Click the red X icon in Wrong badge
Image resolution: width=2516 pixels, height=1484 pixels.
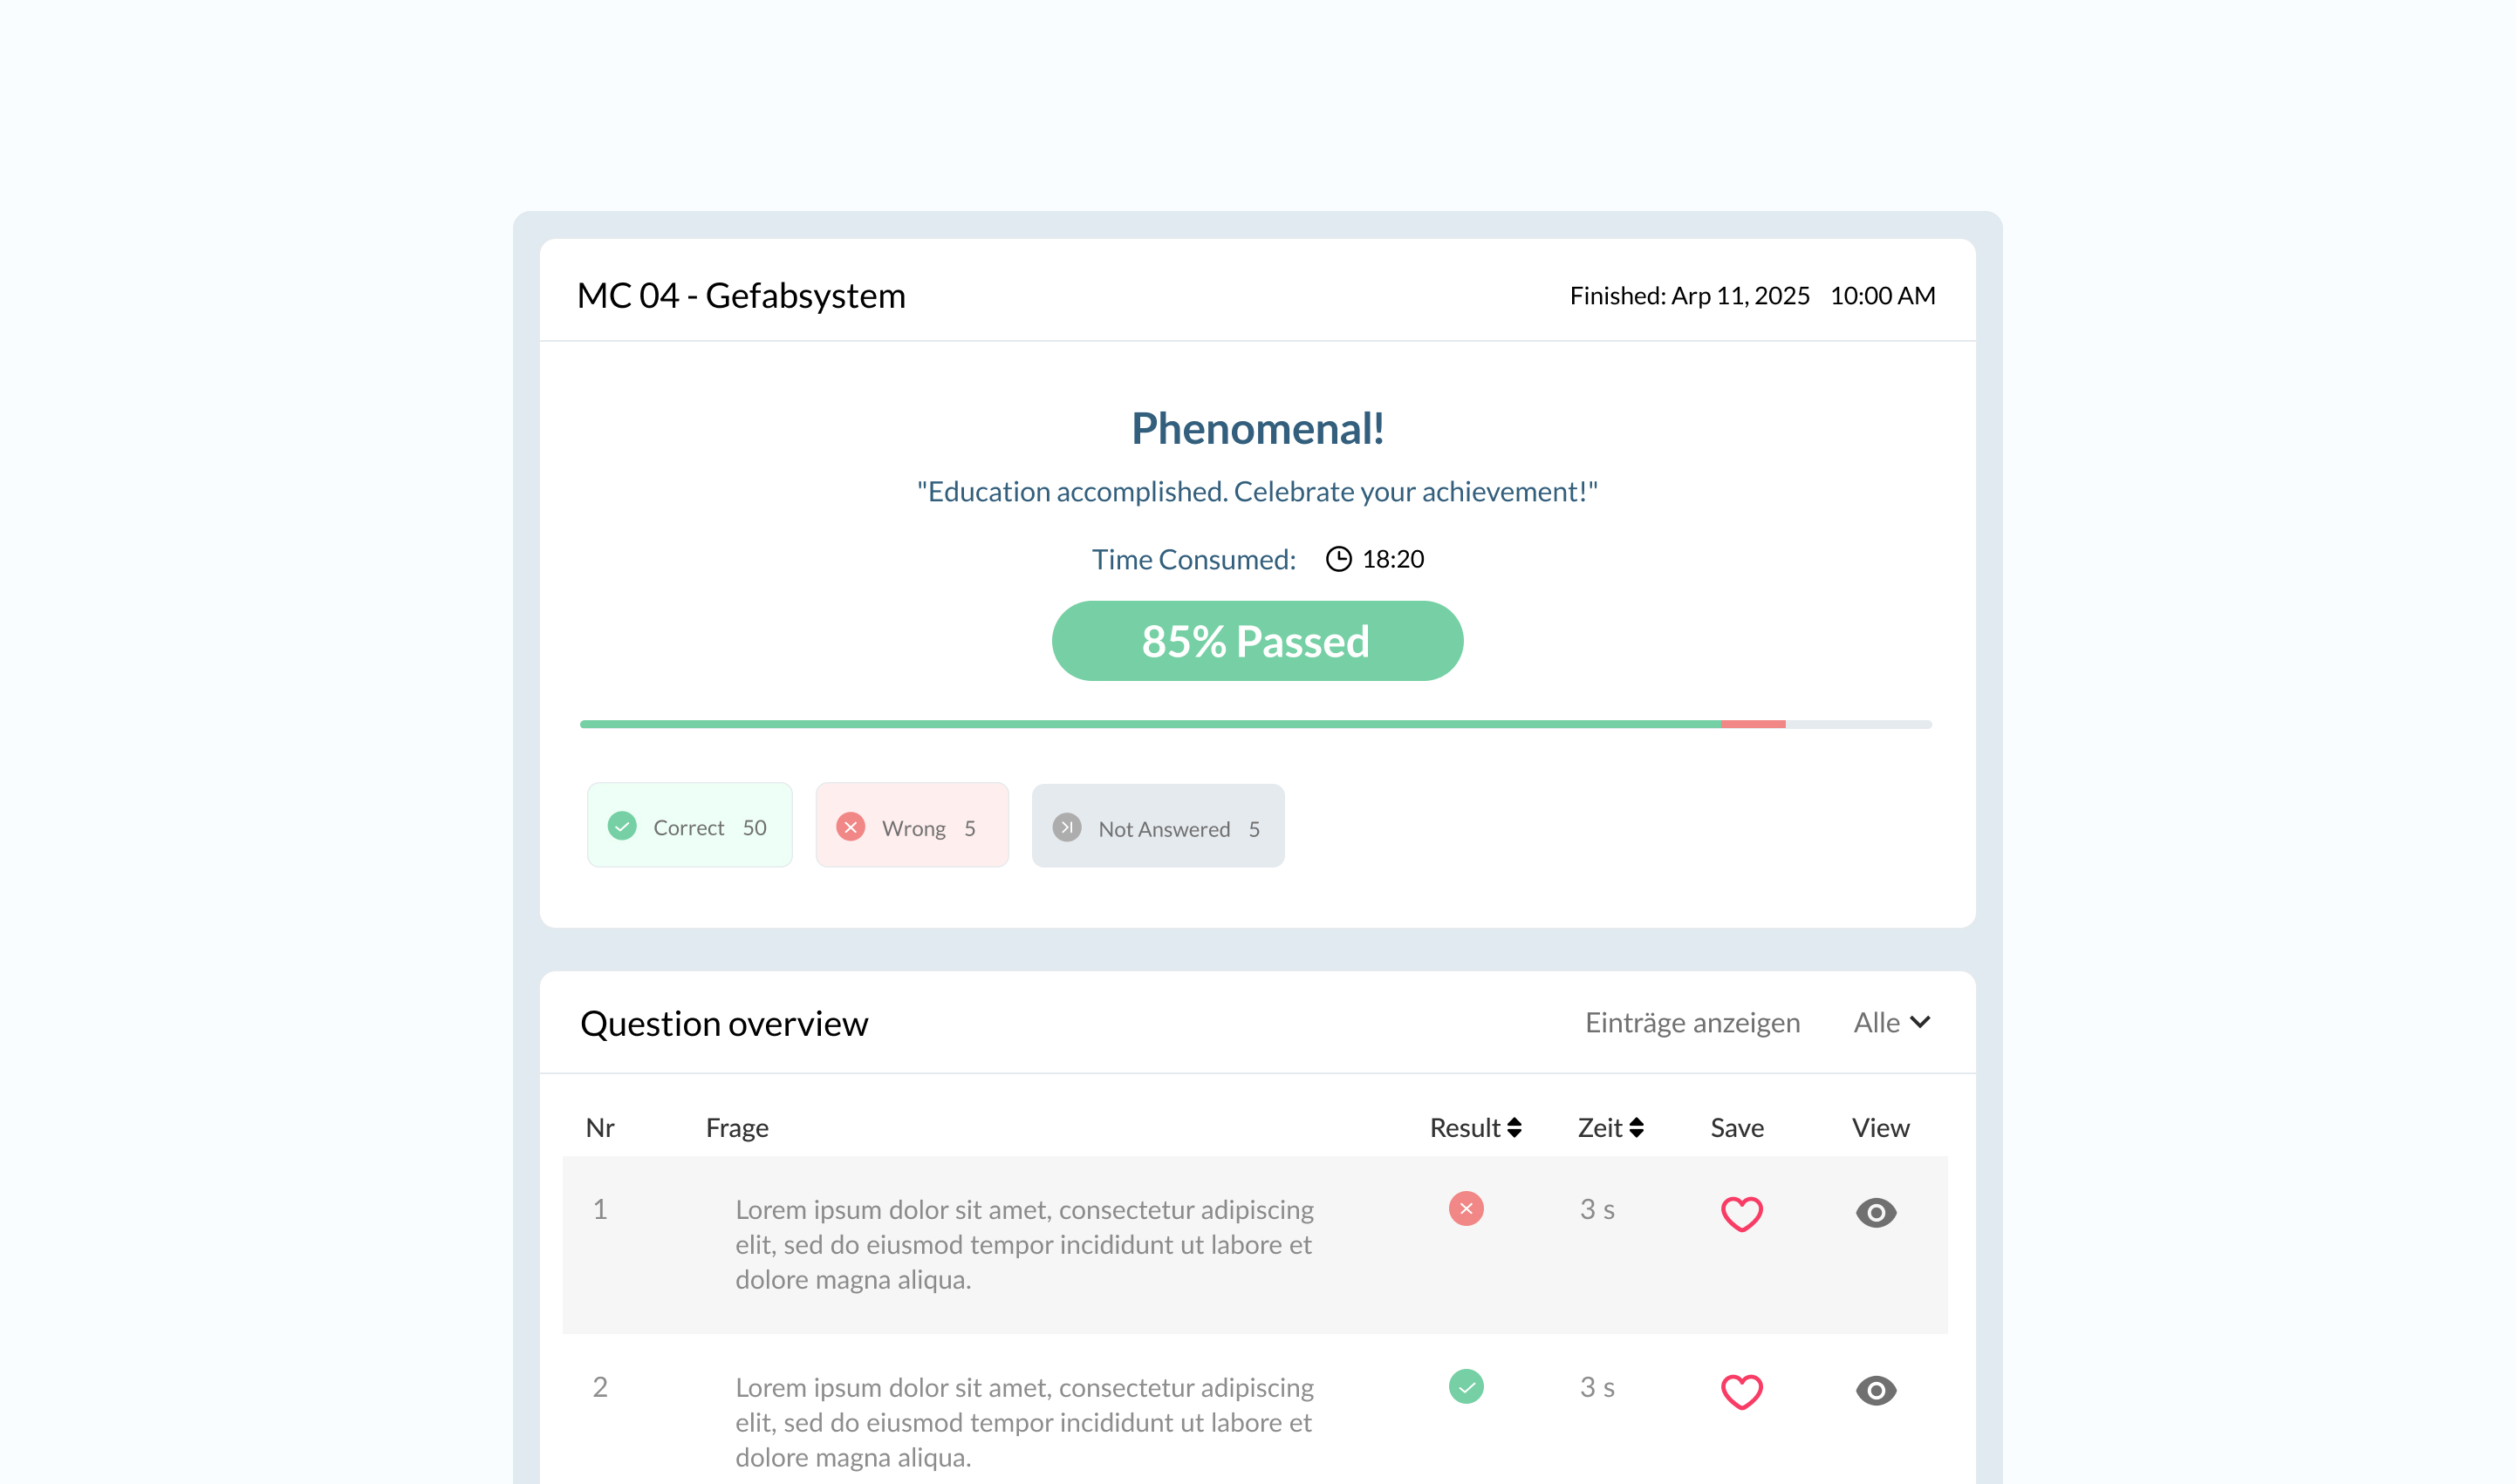click(x=851, y=827)
